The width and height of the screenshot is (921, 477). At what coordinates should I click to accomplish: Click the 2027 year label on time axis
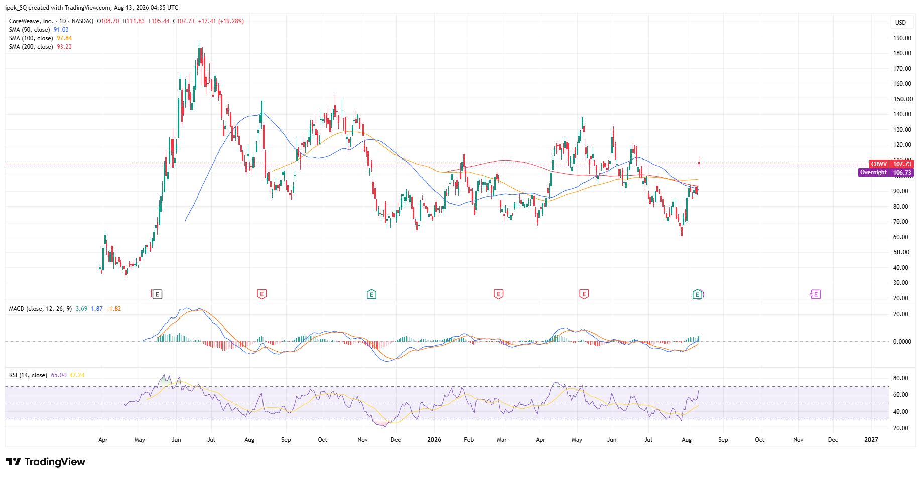871,440
